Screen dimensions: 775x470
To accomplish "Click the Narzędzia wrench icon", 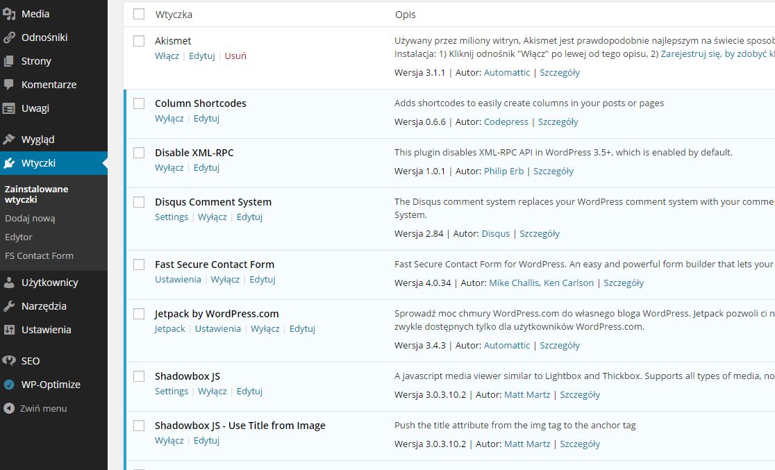I will (9, 306).
